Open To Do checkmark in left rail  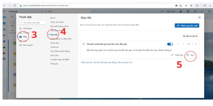coord(4,35)
